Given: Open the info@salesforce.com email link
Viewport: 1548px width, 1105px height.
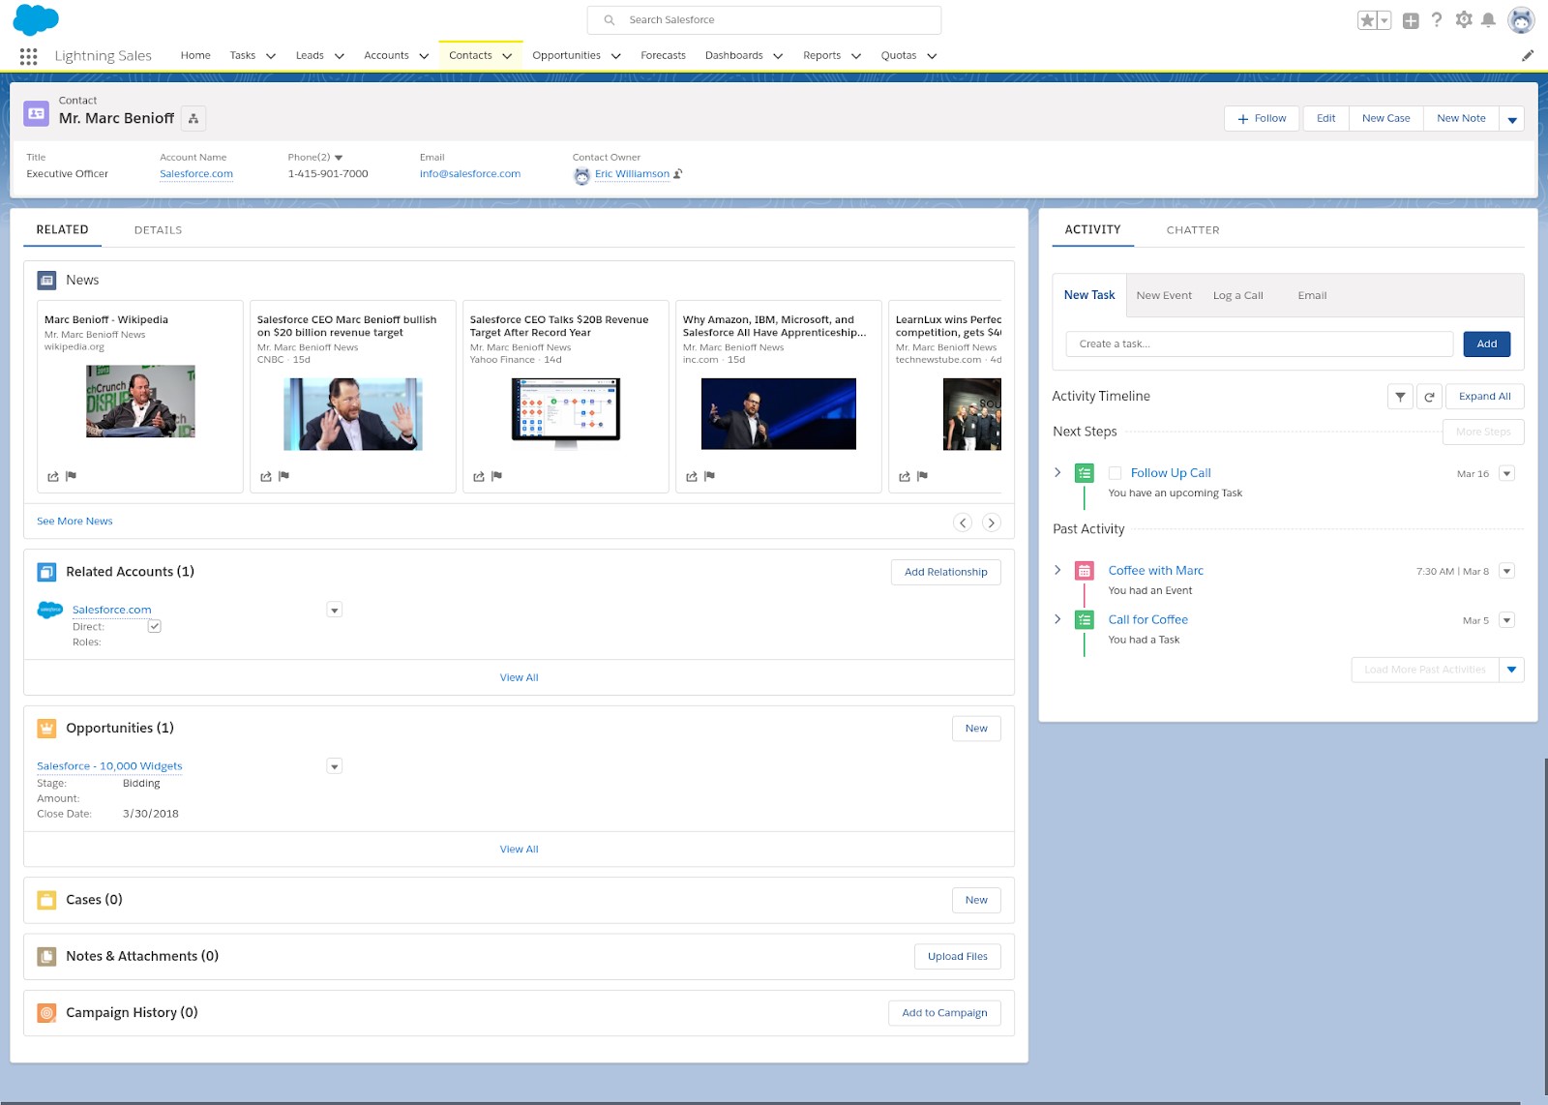Looking at the screenshot, I should [x=470, y=174].
